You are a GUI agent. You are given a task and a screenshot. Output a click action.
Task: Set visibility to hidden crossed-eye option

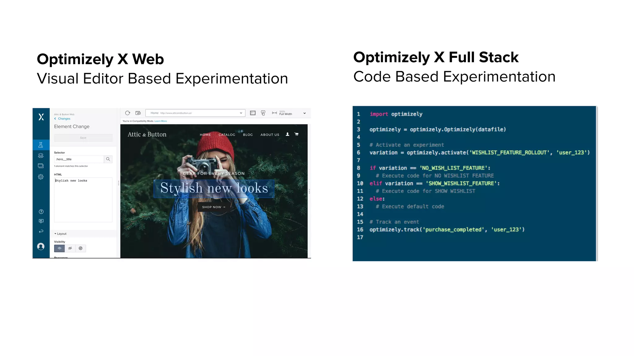coord(70,248)
